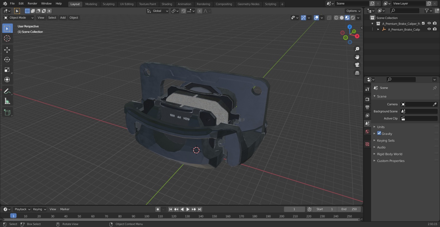Image resolution: width=440 pixels, height=227 pixels.
Task: Click the pan view hand icon
Action: coord(357,57)
